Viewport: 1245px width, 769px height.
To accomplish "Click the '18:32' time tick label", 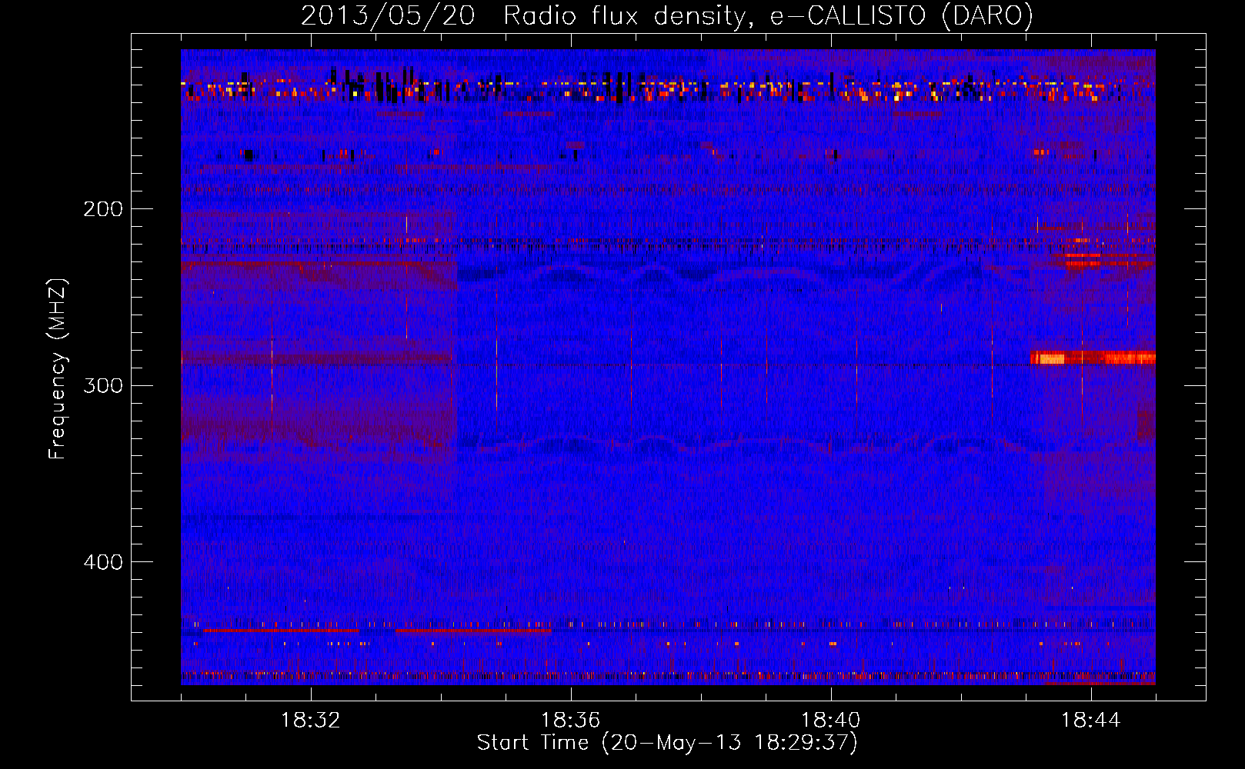I will click(311, 721).
